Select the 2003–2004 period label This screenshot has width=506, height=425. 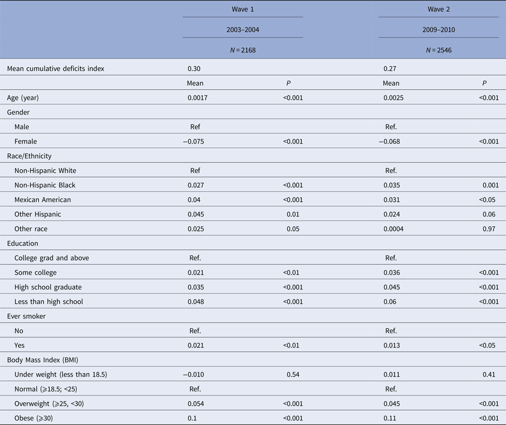coord(242,28)
